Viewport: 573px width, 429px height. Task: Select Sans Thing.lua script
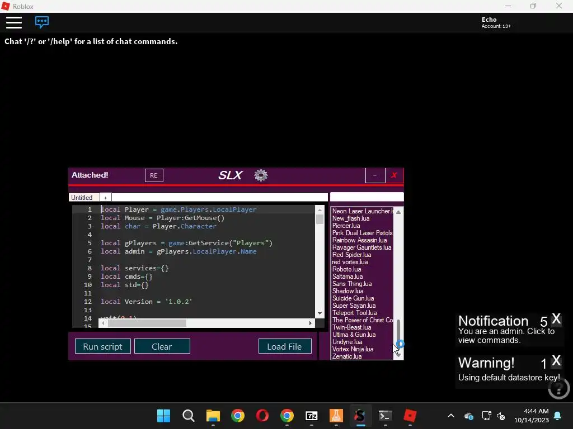click(x=362, y=284)
